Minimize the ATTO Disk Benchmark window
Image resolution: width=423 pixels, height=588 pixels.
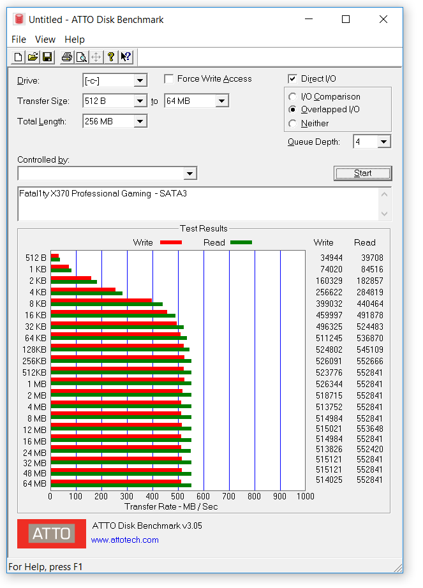click(309, 19)
